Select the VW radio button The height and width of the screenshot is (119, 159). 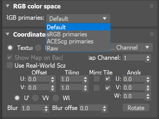(35, 98)
